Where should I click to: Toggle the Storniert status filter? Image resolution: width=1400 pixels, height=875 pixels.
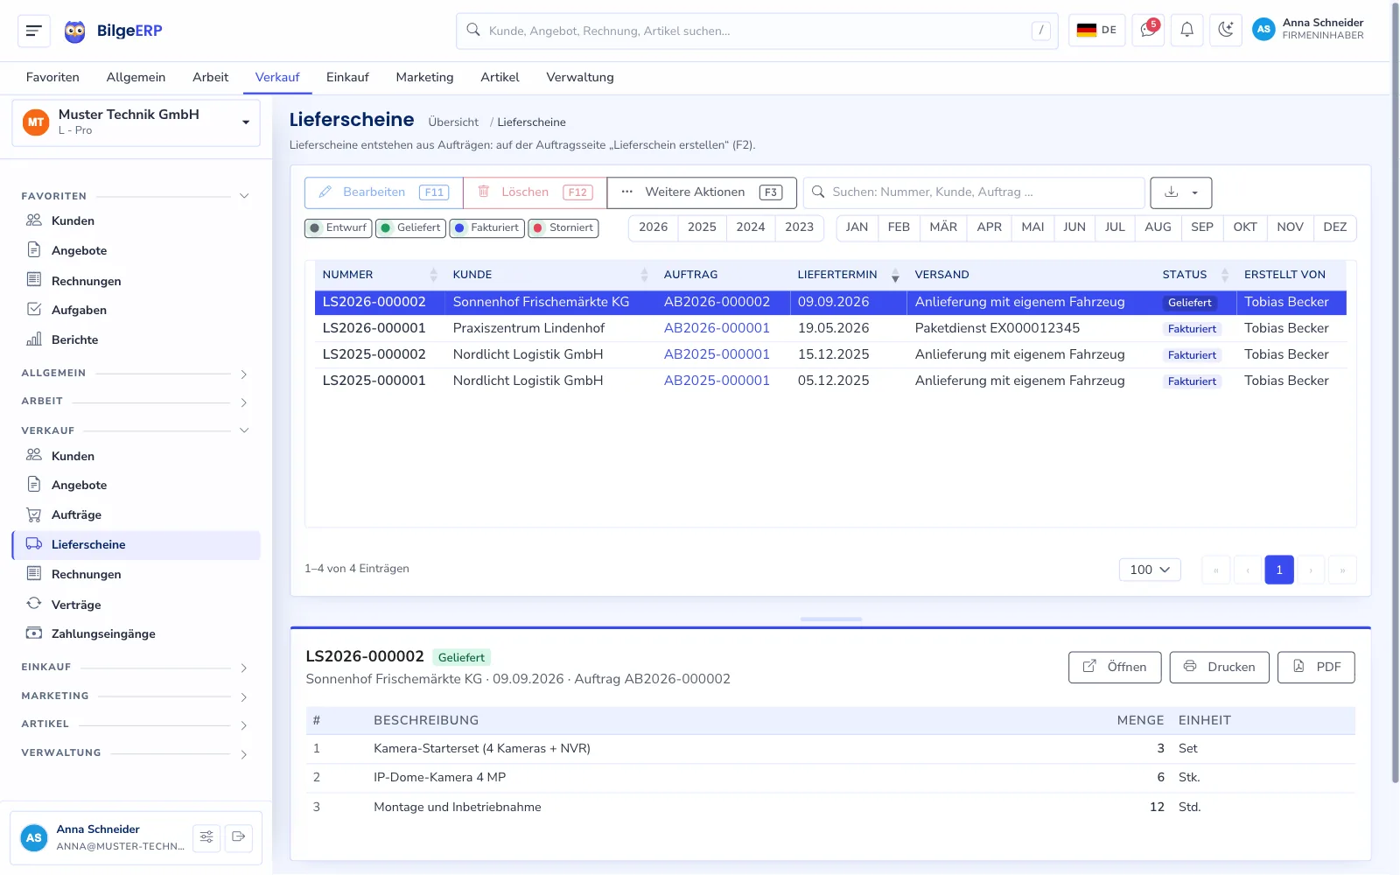(x=563, y=228)
